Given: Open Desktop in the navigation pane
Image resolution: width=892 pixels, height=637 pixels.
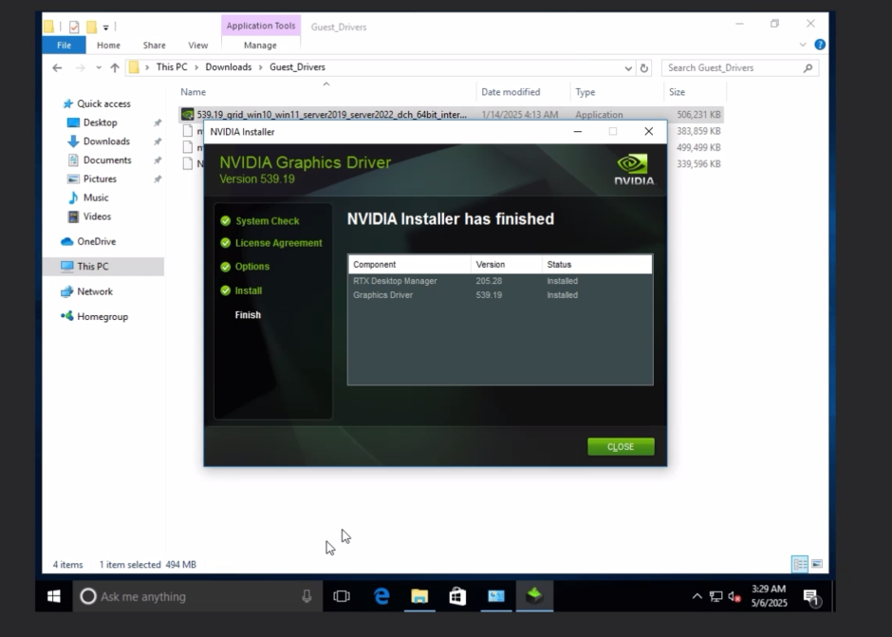Looking at the screenshot, I should [x=101, y=122].
